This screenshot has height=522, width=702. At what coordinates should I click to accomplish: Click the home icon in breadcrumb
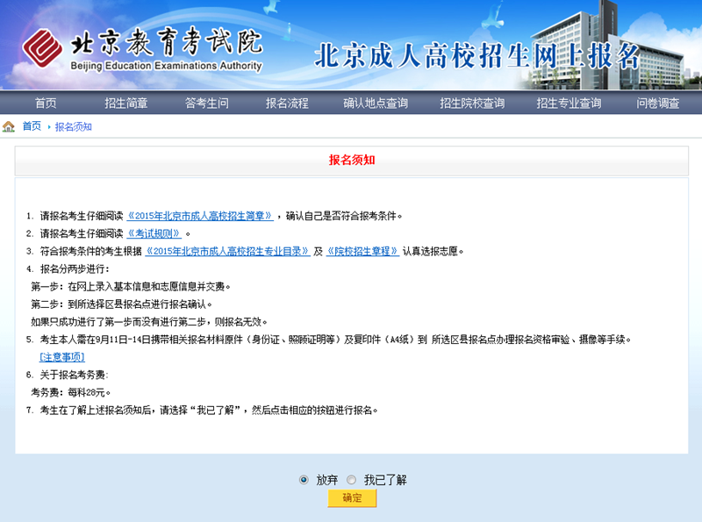[9, 126]
